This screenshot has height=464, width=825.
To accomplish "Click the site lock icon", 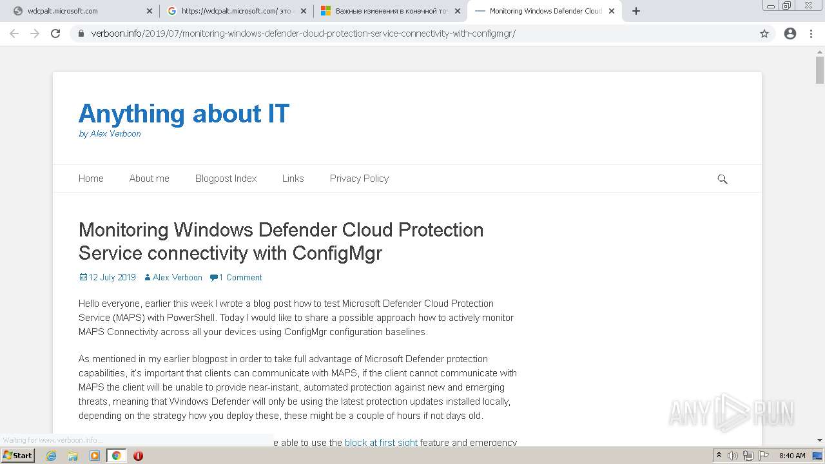I will point(81,34).
